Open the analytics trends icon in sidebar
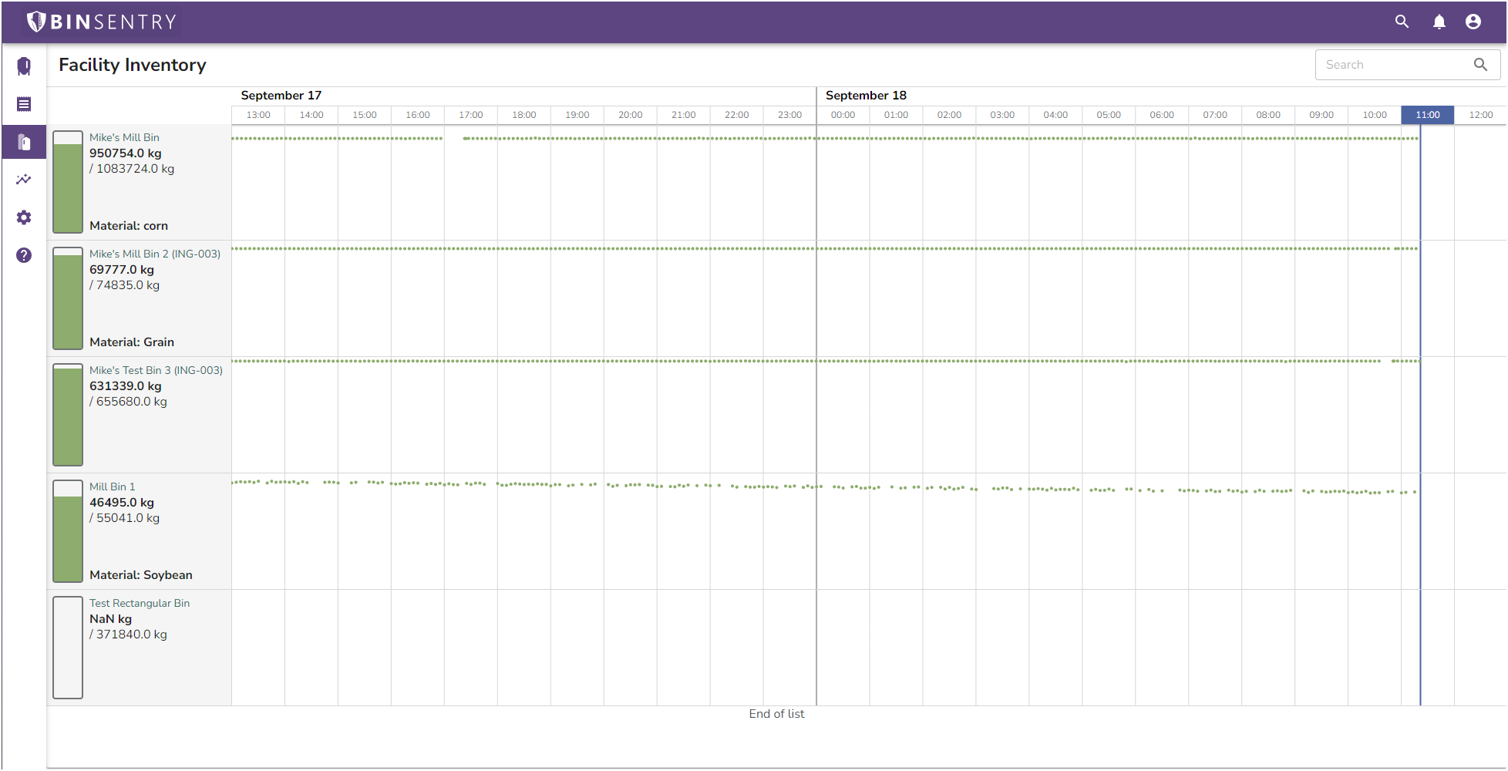 [23, 179]
